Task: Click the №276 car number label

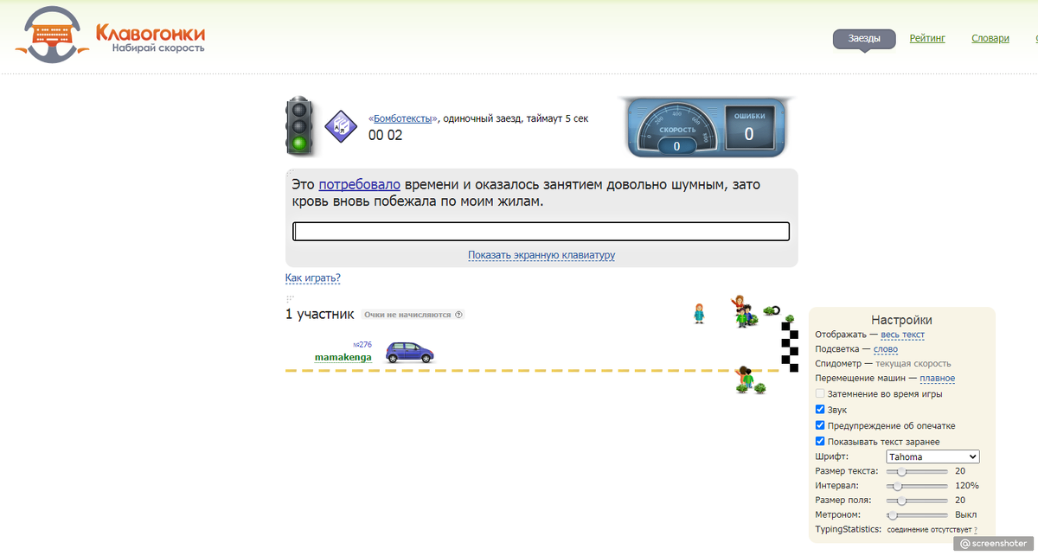Action: pos(362,345)
